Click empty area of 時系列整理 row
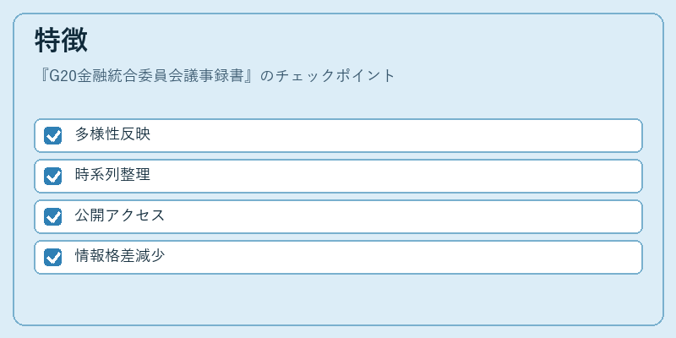The image size is (676, 338). (x=388, y=177)
